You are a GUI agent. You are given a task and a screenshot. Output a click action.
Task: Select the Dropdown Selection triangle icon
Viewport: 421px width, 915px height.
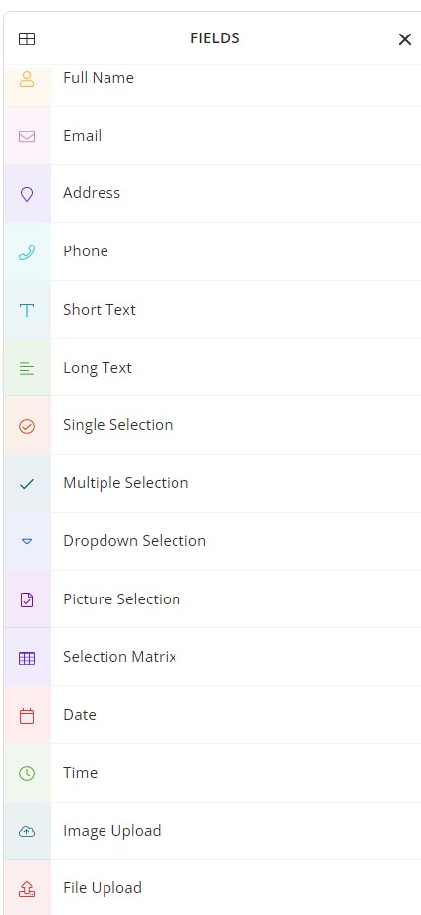coord(27,541)
